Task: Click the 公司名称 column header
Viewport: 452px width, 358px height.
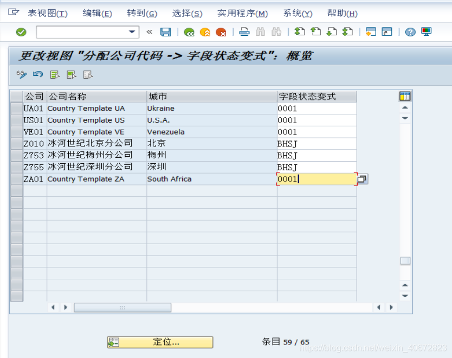Action: (x=97, y=97)
